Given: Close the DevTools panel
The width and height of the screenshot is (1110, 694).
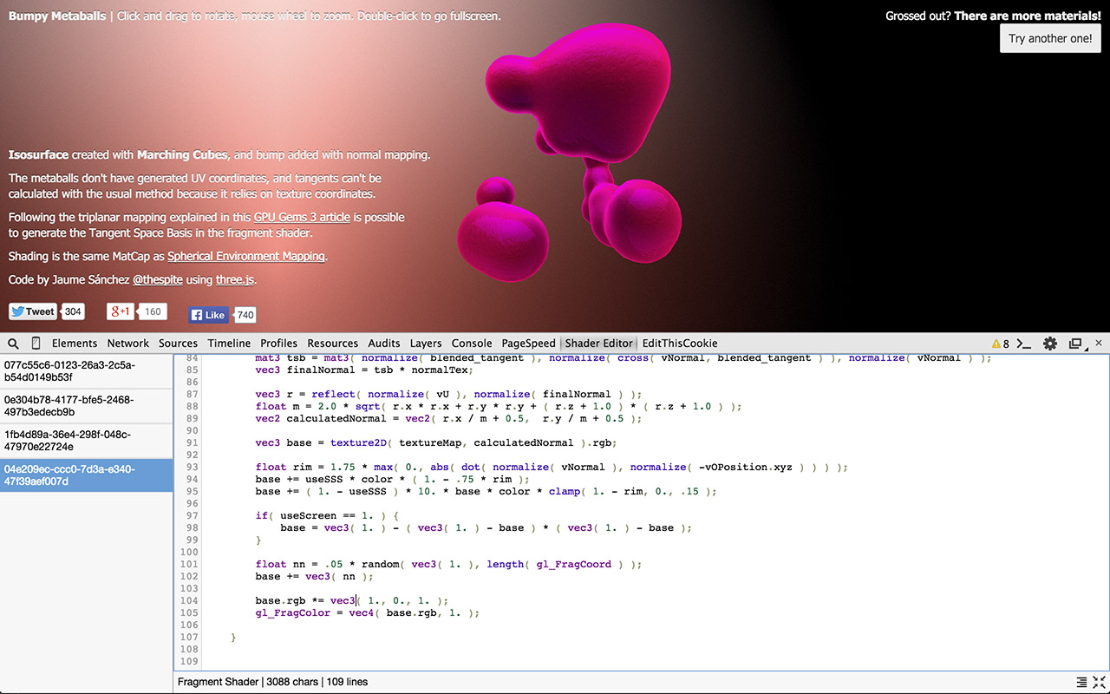Looking at the screenshot, I should click(x=1099, y=343).
